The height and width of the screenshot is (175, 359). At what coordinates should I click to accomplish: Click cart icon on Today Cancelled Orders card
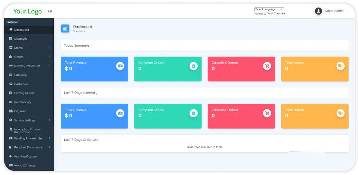point(267,66)
